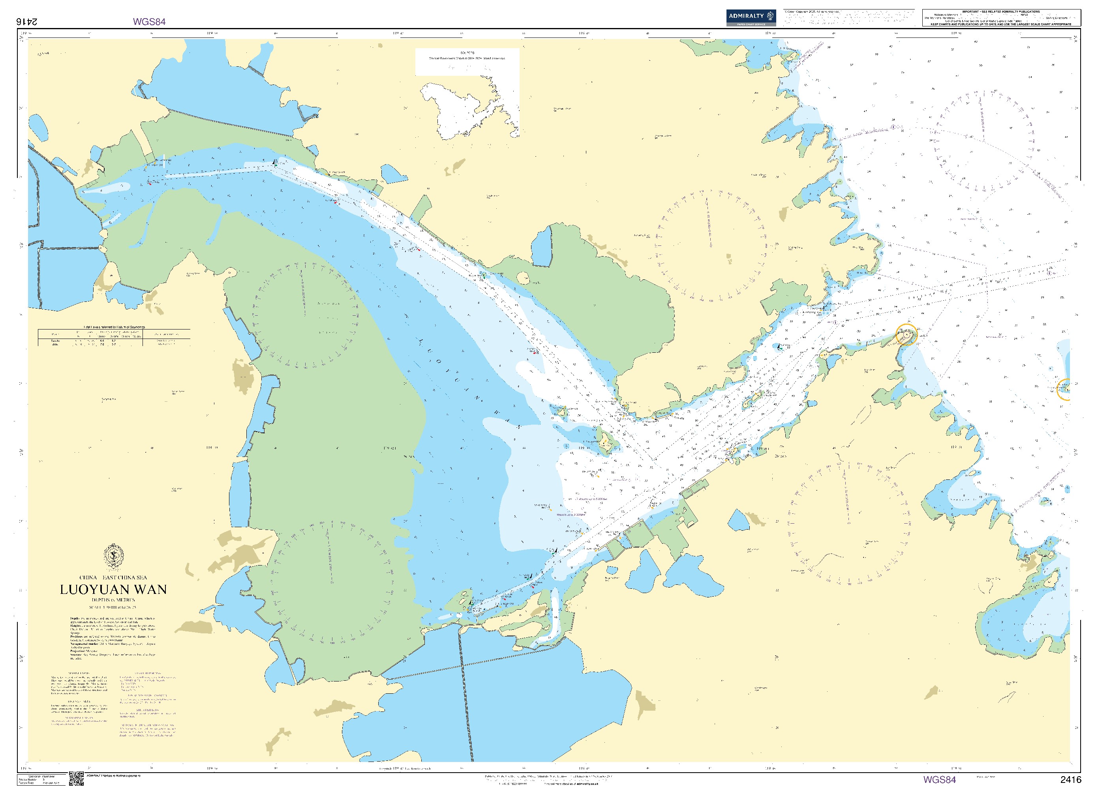The height and width of the screenshot is (790, 1098).
Task: Click the purple WGS84 label in the bottom margin
Action: click(939, 779)
